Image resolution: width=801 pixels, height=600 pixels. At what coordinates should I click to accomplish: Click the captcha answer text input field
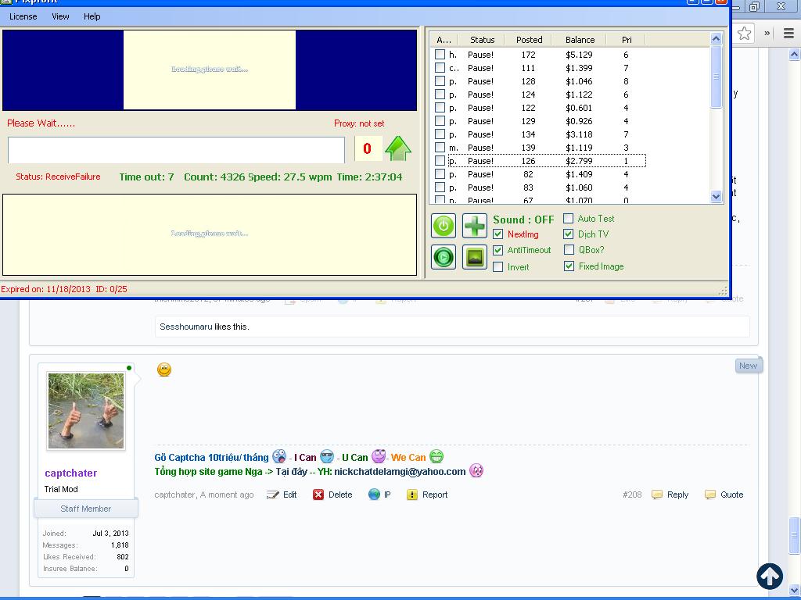(176, 150)
